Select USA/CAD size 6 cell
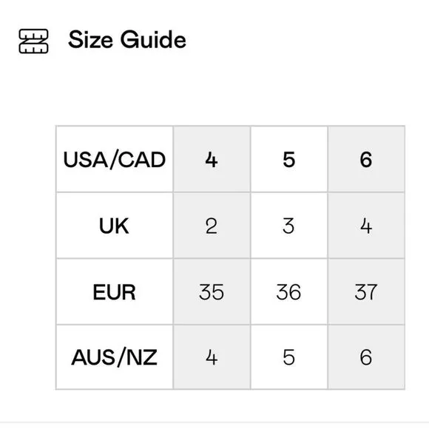 coord(366,160)
